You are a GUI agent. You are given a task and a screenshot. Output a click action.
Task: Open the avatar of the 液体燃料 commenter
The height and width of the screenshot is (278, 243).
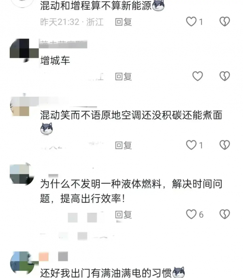22,174
